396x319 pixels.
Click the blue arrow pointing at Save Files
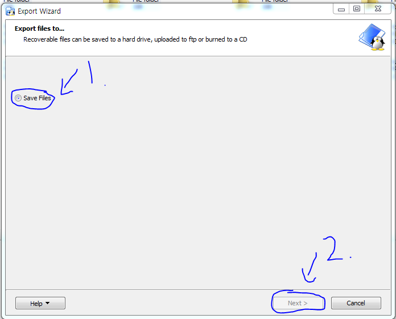point(69,82)
